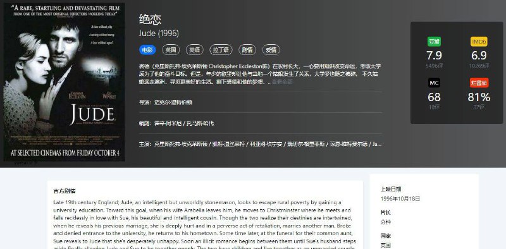The image size is (506, 249).
Task: Click the 81% Rotten Tomatoes score
Action: pyautogui.click(x=479, y=97)
